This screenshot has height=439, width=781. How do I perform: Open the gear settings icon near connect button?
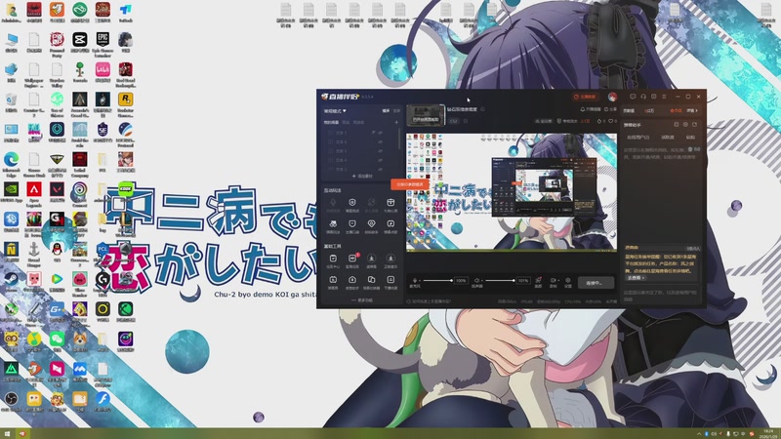tap(568, 280)
